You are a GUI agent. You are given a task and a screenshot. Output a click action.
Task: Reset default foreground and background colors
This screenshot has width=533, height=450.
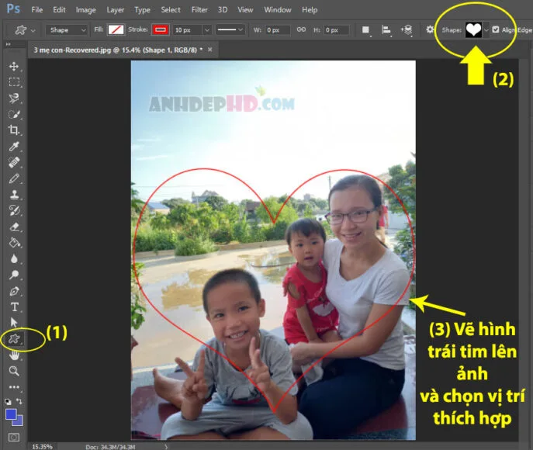pos(9,401)
